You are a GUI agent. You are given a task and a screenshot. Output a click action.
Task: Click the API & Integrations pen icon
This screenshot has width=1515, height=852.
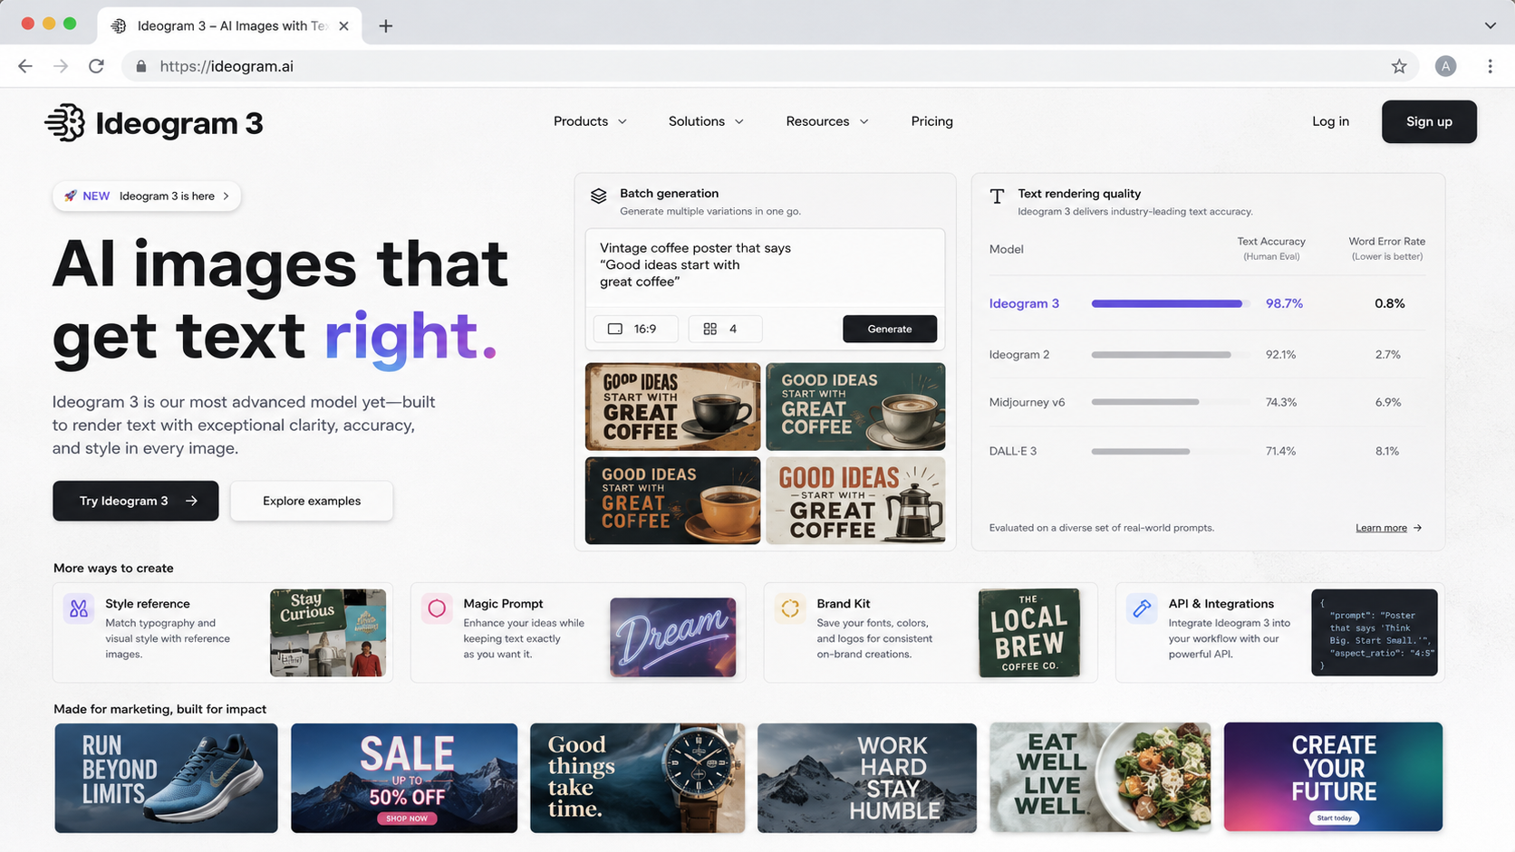(1142, 608)
